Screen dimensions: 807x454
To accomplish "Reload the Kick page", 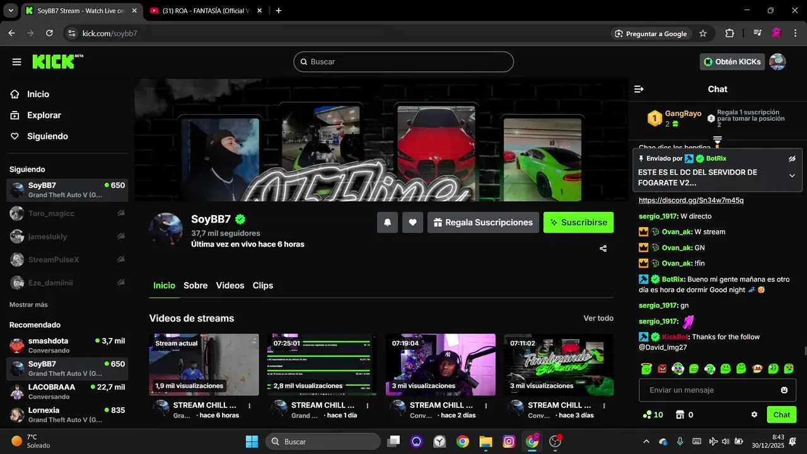I will tap(49, 33).
